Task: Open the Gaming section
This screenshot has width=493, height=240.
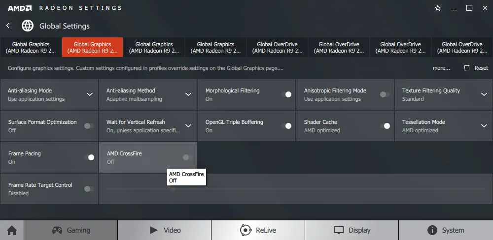Action: click(x=70, y=230)
